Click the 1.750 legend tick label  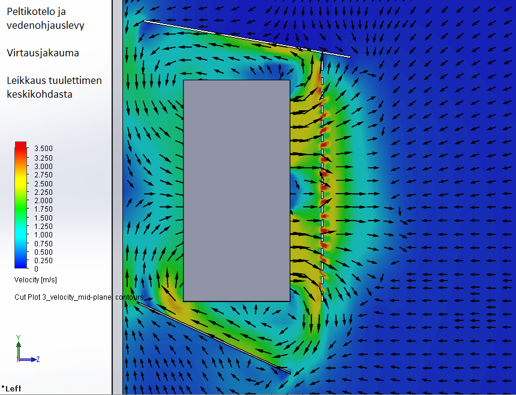[44, 209]
